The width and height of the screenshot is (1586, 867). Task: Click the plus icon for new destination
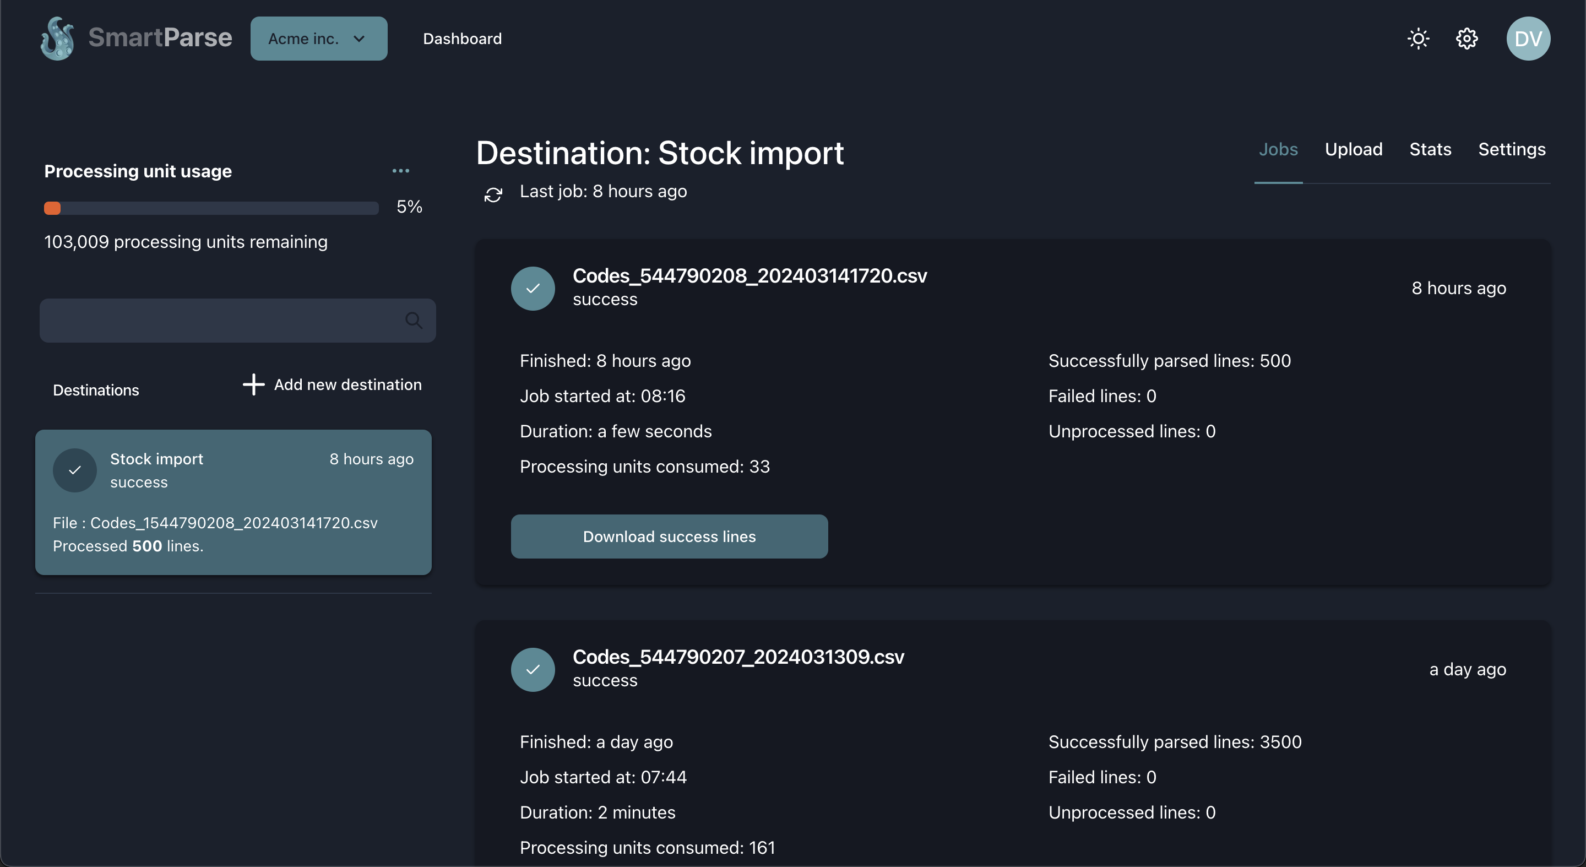pos(253,384)
